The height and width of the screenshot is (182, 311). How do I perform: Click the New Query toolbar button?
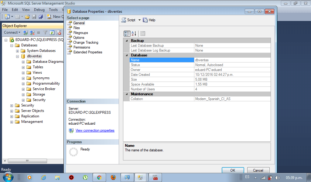click(55, 17)
